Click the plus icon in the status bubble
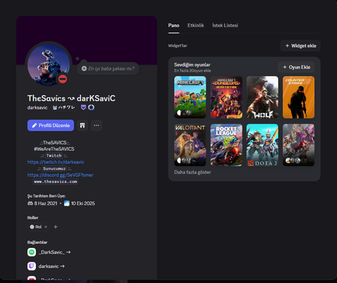This screenshot has height=283, width=337. coord(84,69)
